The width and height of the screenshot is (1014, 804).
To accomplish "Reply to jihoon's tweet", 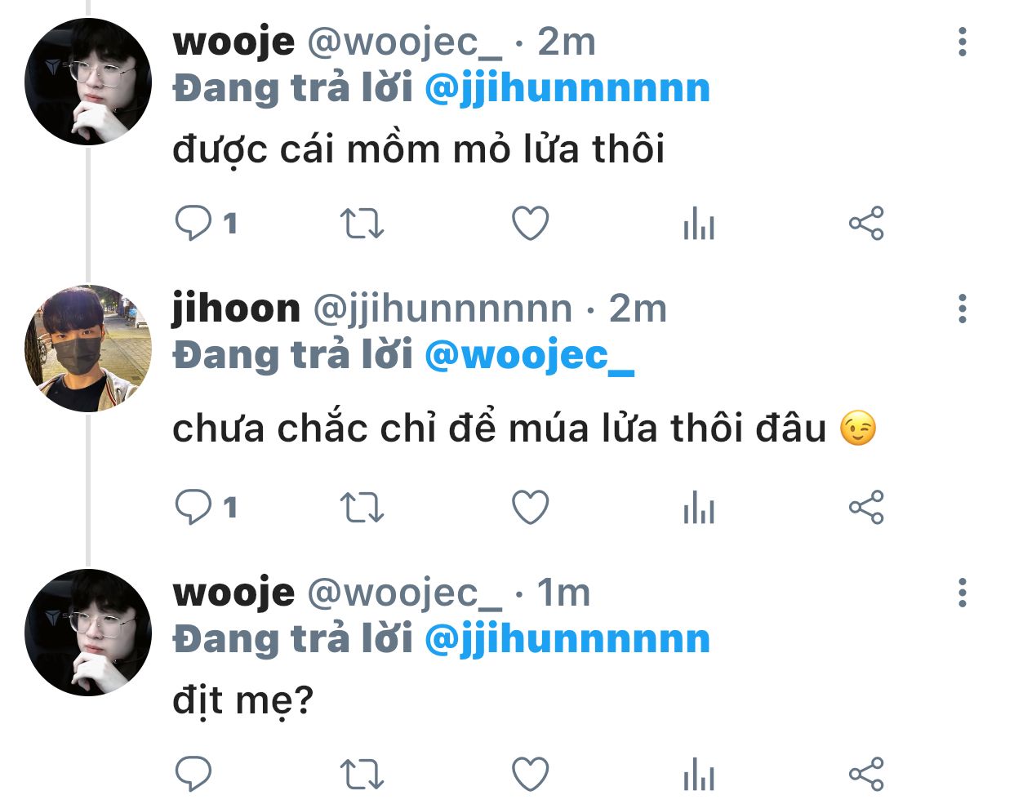I will pos(193,507).
